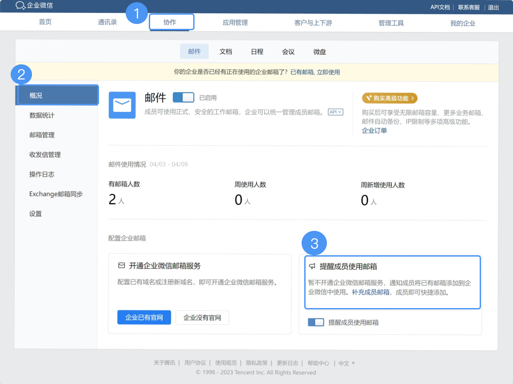
Task: Open 客户与上下游 tab
Action: 313,23
